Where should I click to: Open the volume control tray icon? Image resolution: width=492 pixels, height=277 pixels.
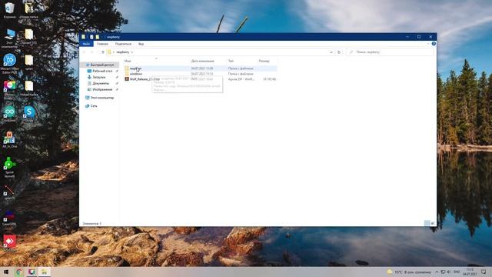coord(449,272)
